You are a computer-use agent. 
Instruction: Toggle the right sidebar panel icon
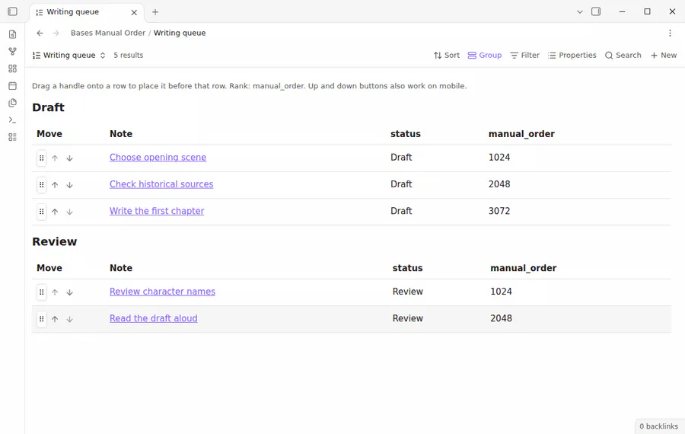pos(596,11)
